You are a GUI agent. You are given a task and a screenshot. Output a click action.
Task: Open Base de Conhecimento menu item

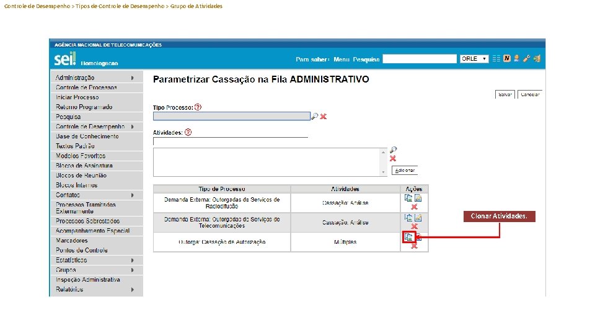97,136
